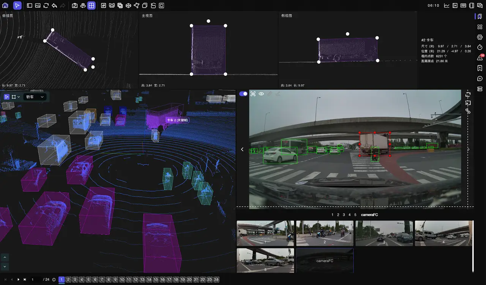The height and width of the screenshot is (285, 486).
Task: Open the stopwatch timer in right sidebar
Action: pyautogui.click(x=480, y=47)
